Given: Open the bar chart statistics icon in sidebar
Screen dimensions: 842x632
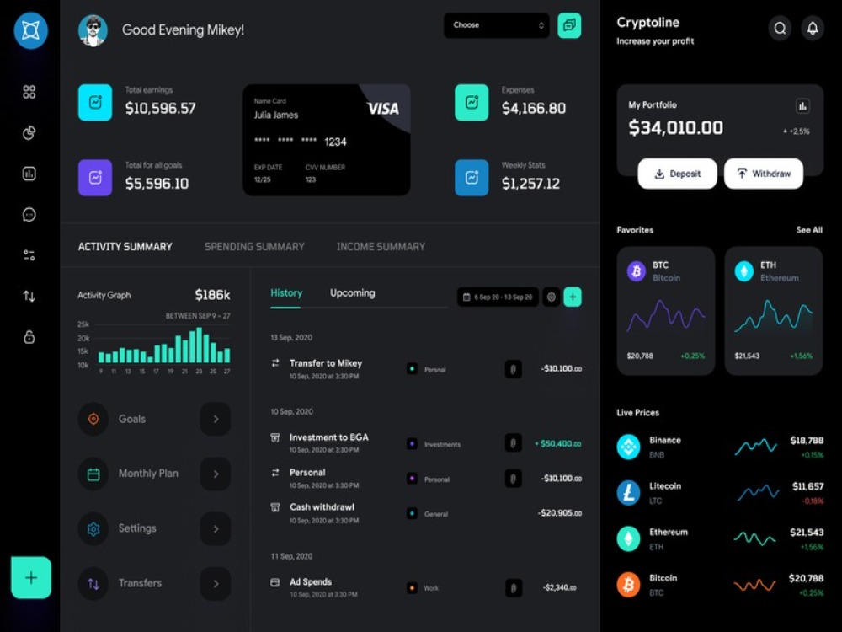Looking at the screenshot, I should coord(29,173).
